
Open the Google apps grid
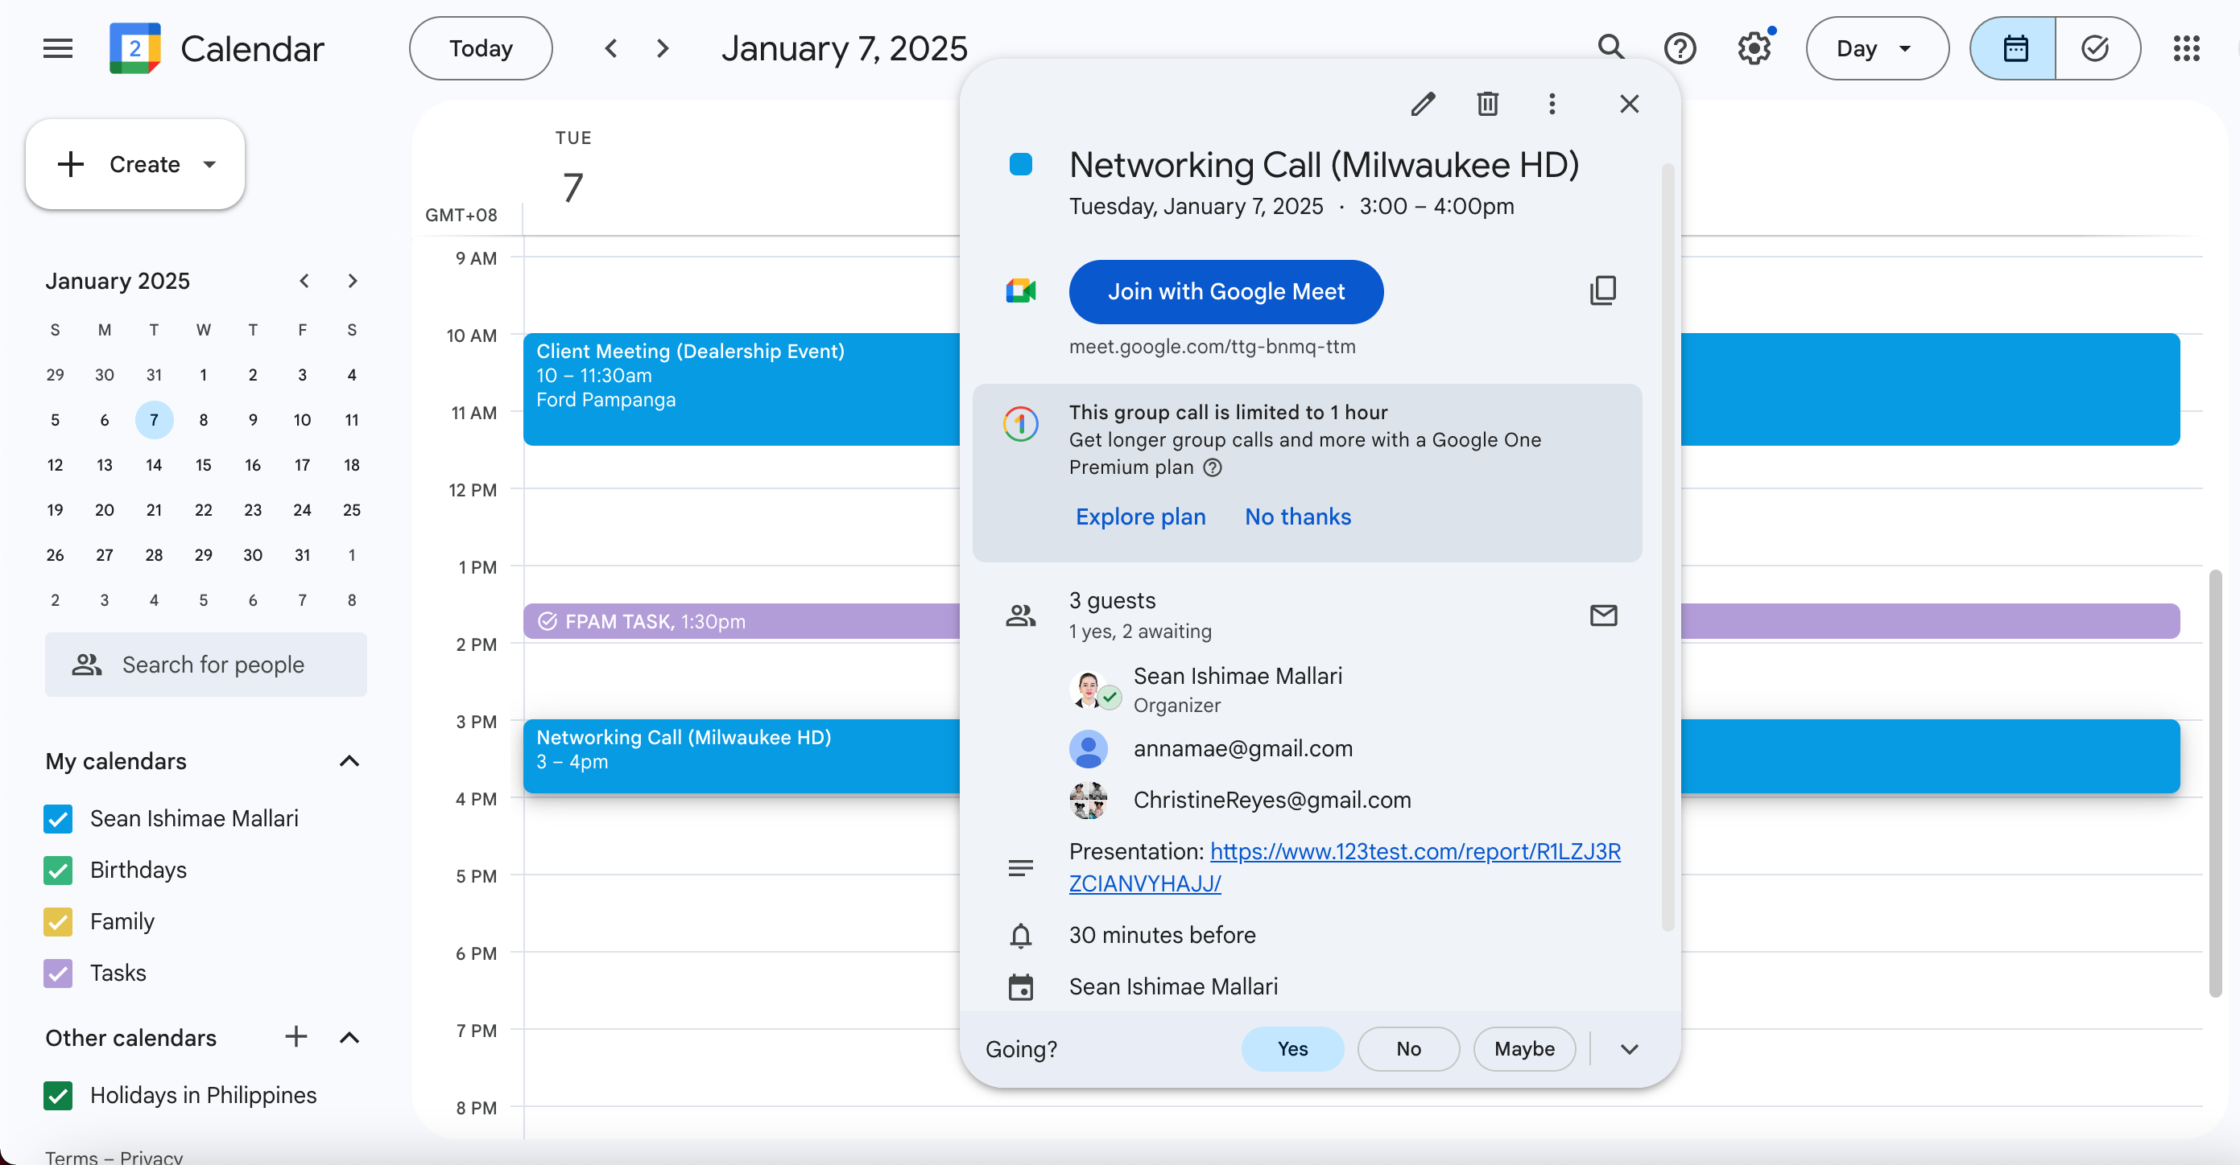click(2186, 47)
